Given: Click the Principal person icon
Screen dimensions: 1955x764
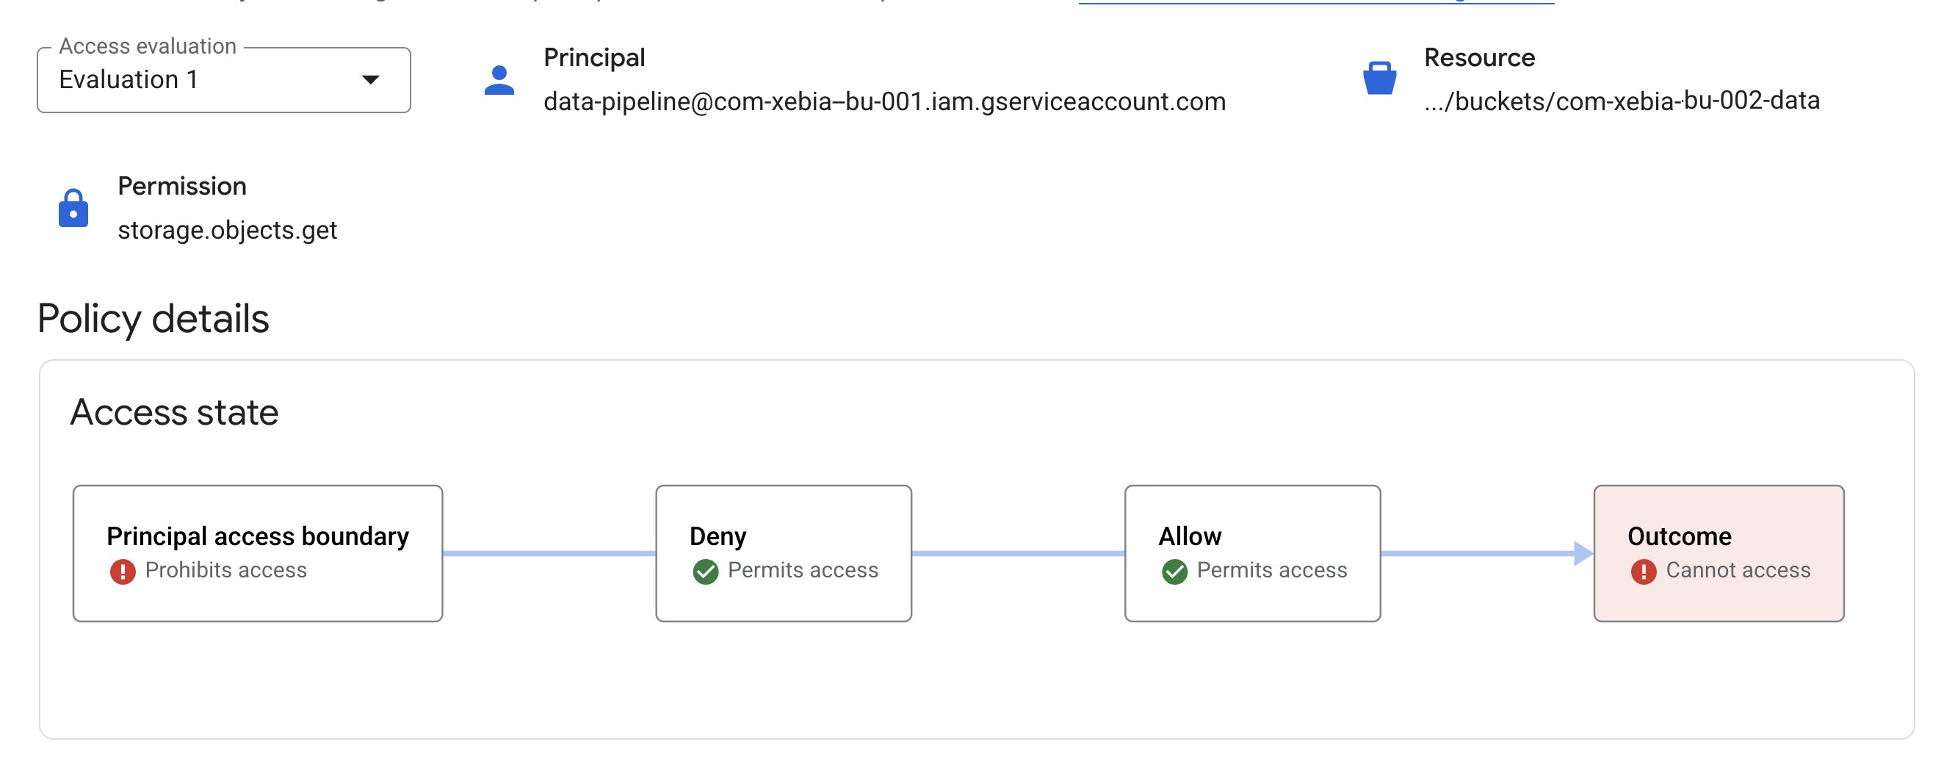Looking at the screenshot, I should (x=499, y=80).
